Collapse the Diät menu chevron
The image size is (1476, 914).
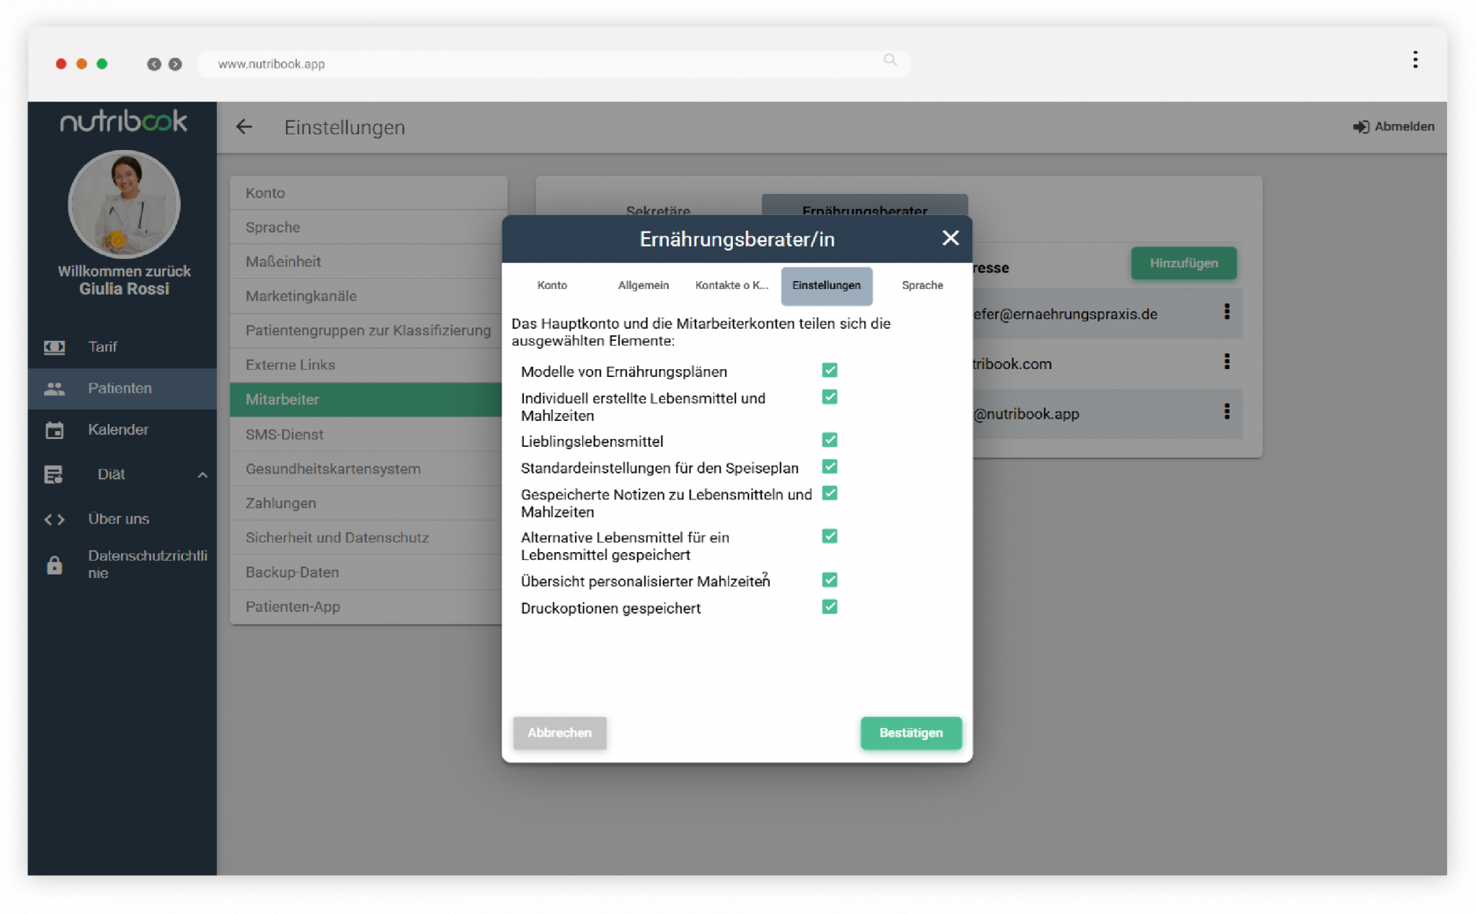203,474
